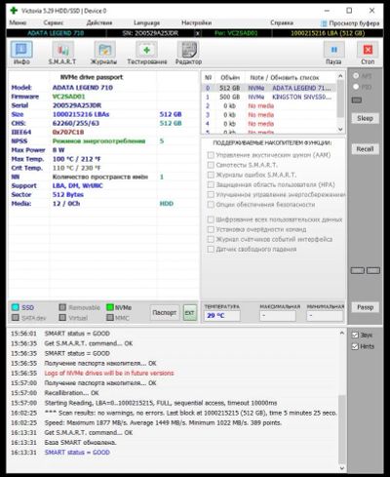Toggle the Журналы ошибок S.M.A.R.T. checkbox
The width and height of the screenshot is (390, 477).
tap(211, 175)
